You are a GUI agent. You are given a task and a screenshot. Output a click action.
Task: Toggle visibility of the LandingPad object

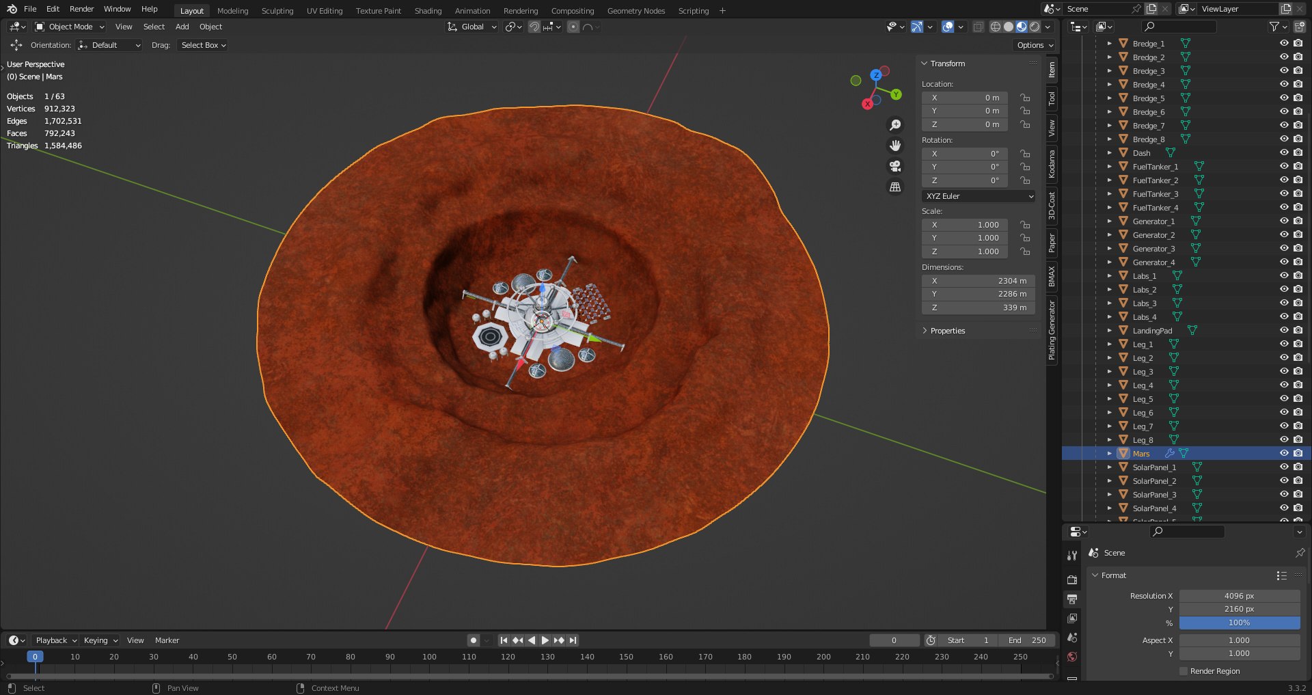(x=1284, y=330)
